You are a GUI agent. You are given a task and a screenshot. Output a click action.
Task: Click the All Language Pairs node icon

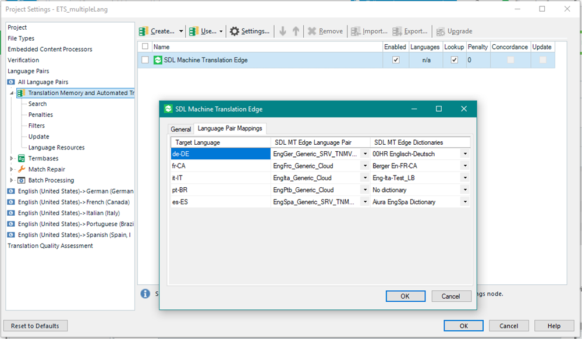(x=11, y=82)
